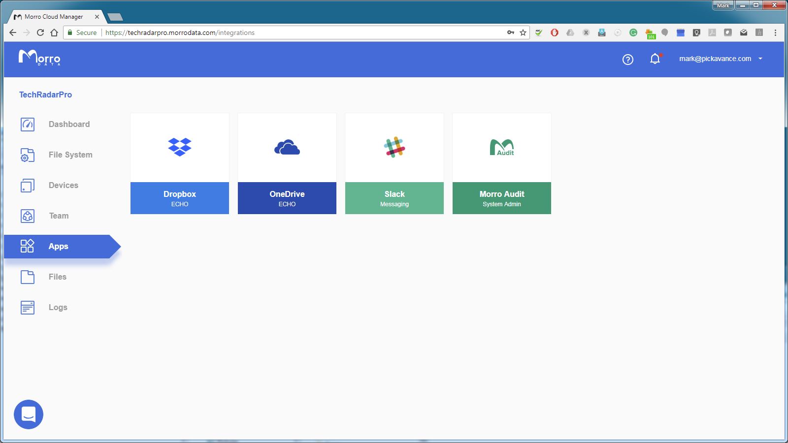Open the Slack Messaging app button
Image resolution: width=788 pixels, height=443 pixels.
[394, 198]
